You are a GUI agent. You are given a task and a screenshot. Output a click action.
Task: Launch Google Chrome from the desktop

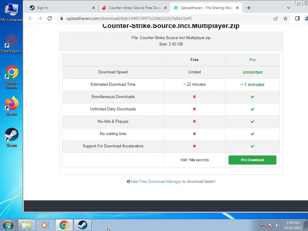11,77
